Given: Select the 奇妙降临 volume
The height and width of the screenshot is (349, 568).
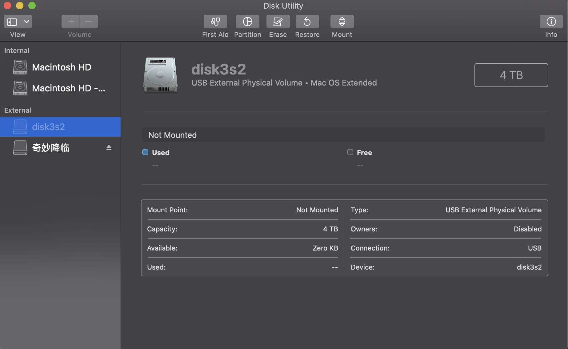Looking at the screenshot, I should 51,148.
